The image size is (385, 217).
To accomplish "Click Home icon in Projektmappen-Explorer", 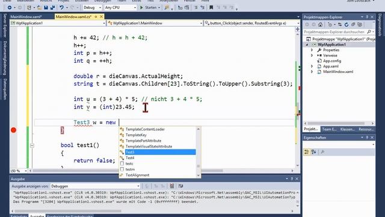I will (x=320, y=25).
